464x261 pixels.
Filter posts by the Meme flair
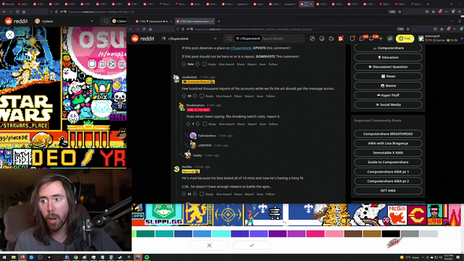point(388,86)
